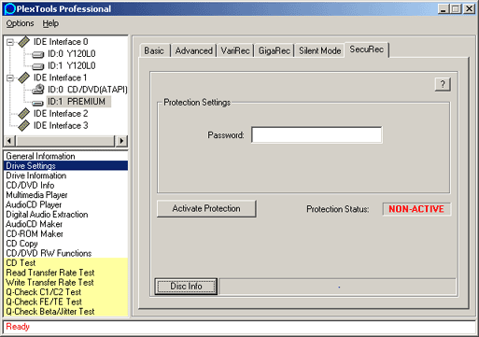The height and width of the screenshot is (337, 479).
Task: Click the Ready status bar text
Action: pyautogui.click(x=18, y=327)
